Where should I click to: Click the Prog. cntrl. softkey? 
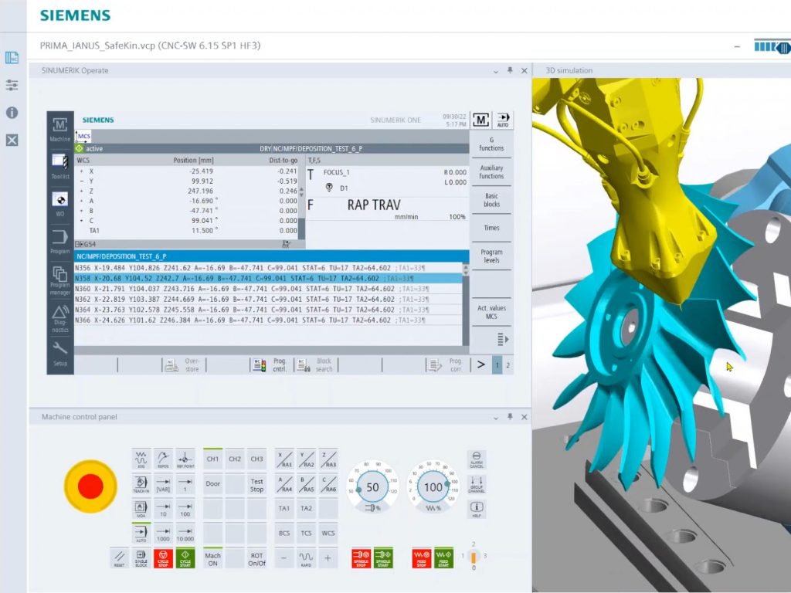[270, 364]
